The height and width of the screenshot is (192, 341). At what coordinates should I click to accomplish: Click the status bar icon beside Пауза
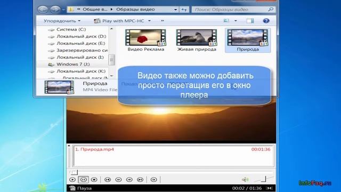pos(72,188)
